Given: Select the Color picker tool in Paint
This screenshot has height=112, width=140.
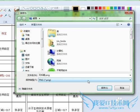Looking at the screenshot, I should (x=5, y=16).
